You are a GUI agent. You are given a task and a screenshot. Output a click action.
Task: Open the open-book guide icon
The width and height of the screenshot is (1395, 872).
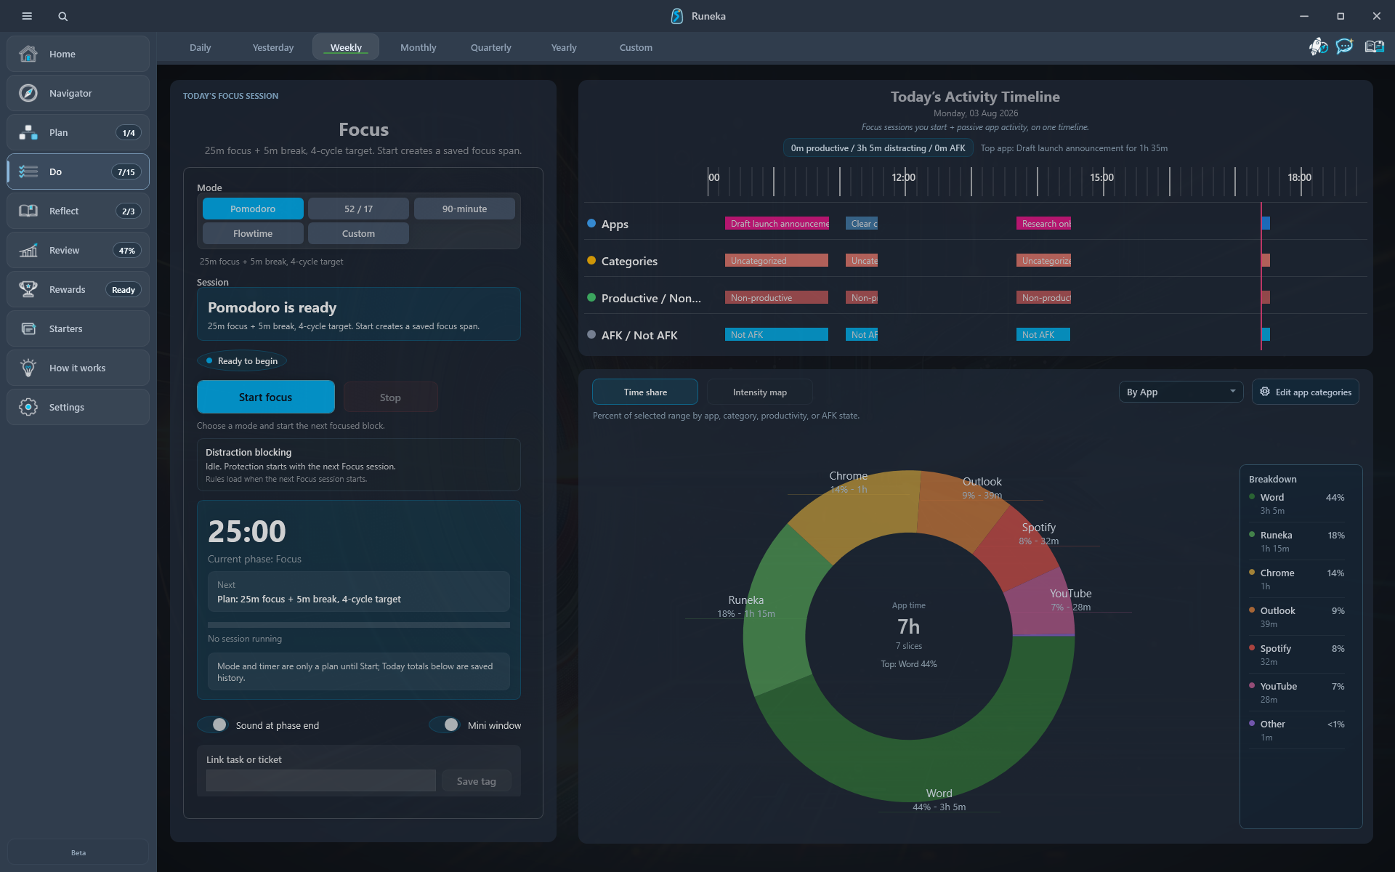coord(1374,47)
